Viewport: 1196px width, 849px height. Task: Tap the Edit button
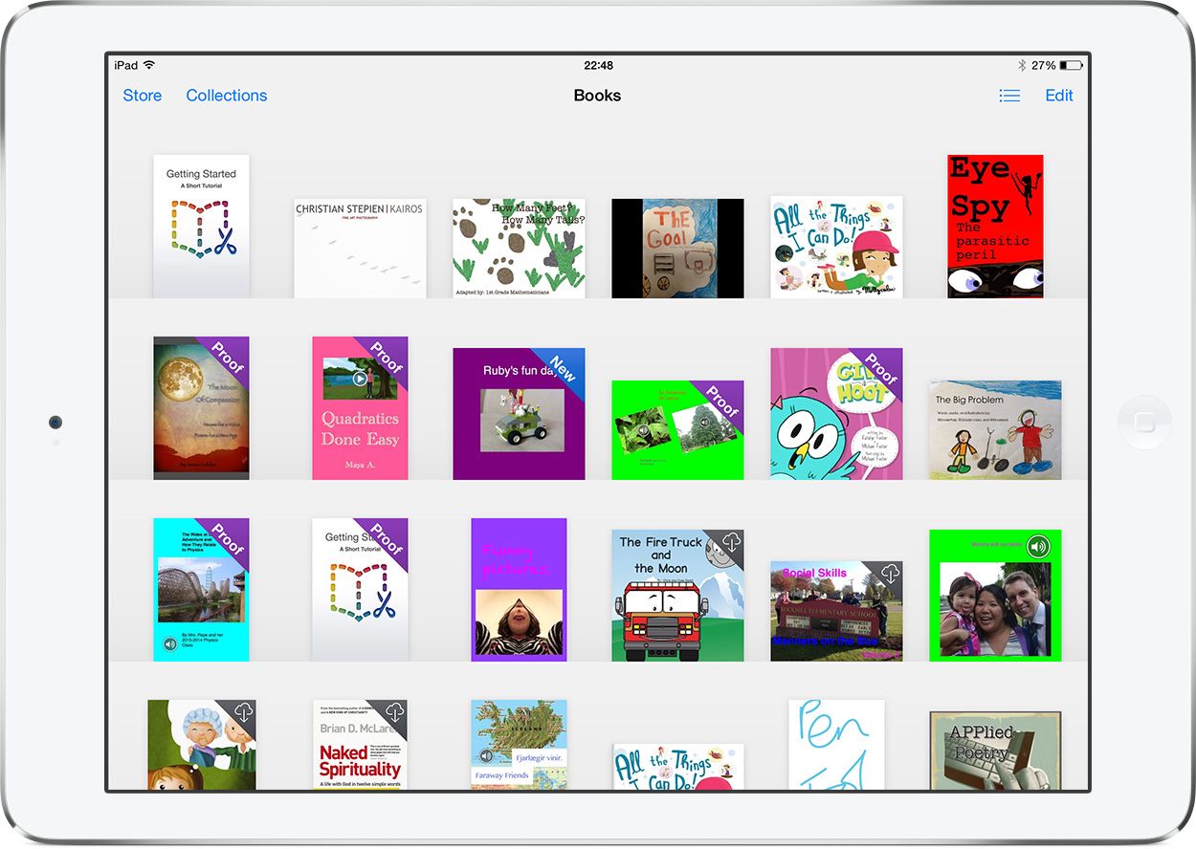coord(1058,96)
